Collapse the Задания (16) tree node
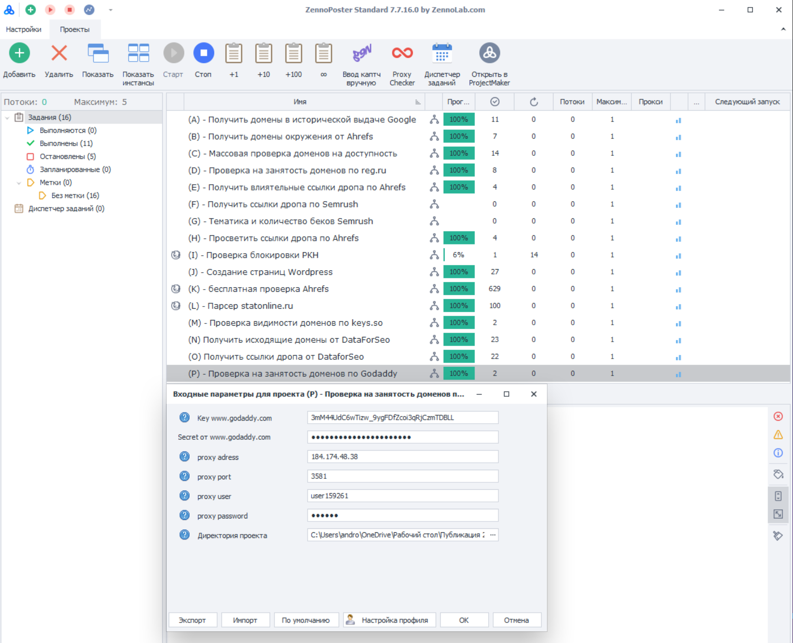The image size is (793, 643). click(7, 118)
